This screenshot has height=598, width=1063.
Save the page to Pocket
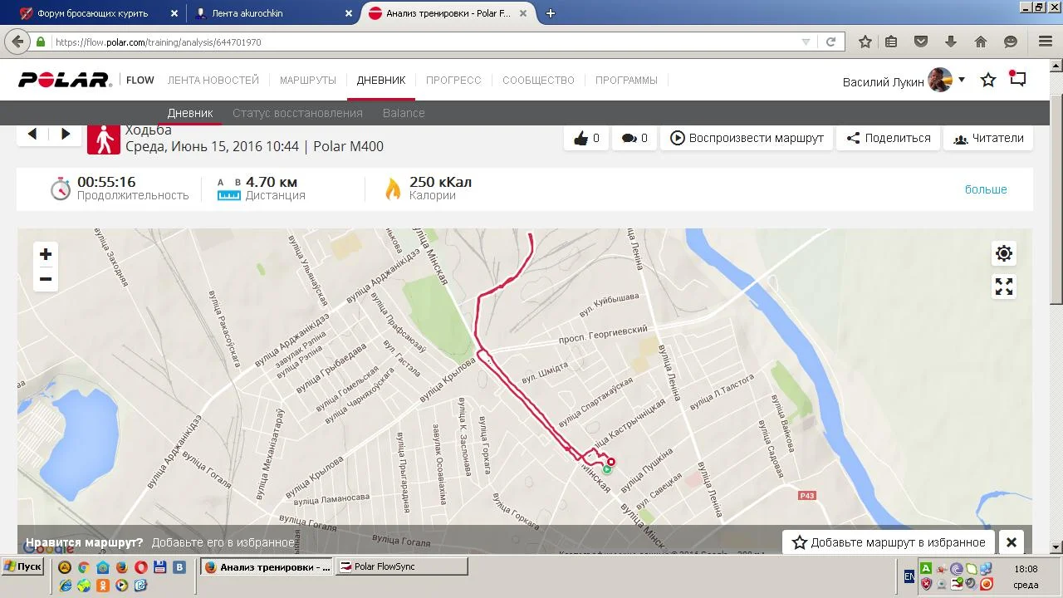(x=921, y=42)
